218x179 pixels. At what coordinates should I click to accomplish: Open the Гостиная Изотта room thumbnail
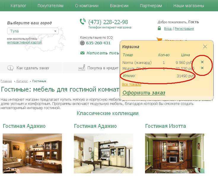(x=175, y=153)
